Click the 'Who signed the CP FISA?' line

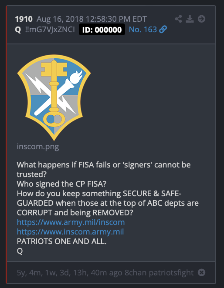[61, 184]
